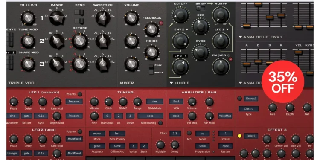Click oscillator 2 DETUNE knob

(80, 41)
